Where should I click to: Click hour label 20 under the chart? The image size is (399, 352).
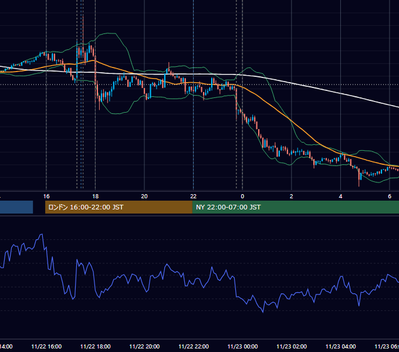pos(144,197)
